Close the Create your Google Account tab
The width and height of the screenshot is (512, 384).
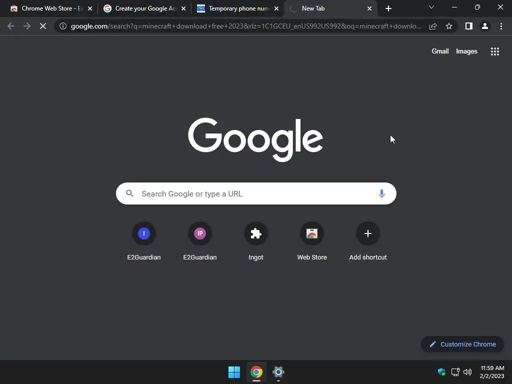click(183, 8)
